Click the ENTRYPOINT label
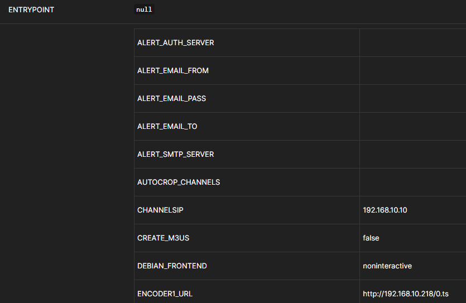Image resolution: width=466 pixels, height=303 pixels. (x=31, y=10)
